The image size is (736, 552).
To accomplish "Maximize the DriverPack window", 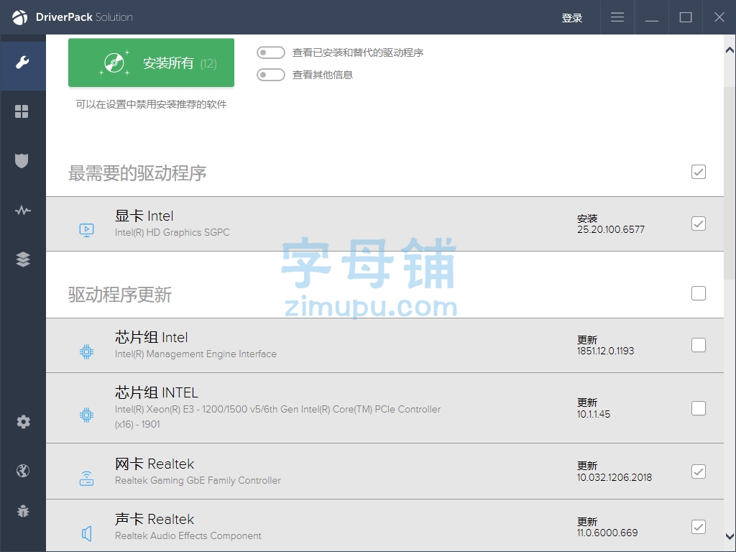I will point(685,17).
